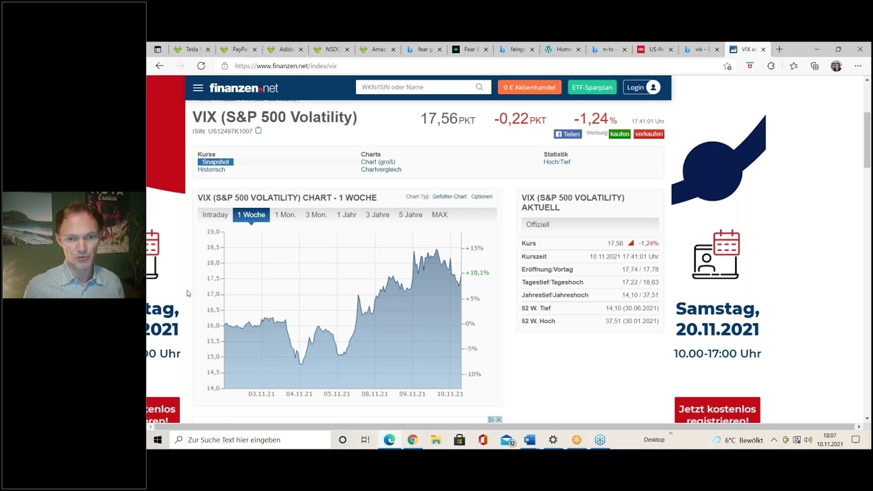873x491 pixels.
Task: Open the Chartvergleich link
Action: pos(381,169)
